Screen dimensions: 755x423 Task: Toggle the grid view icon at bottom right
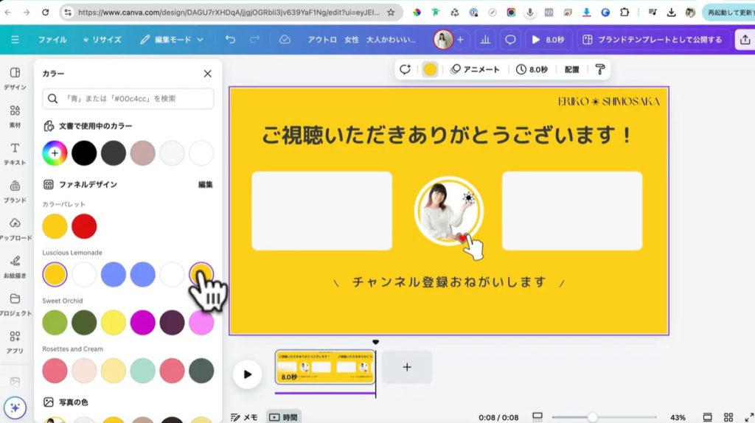728,417
